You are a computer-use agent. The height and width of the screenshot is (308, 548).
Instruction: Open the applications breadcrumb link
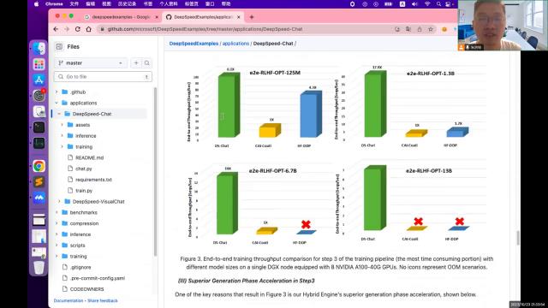235,44
